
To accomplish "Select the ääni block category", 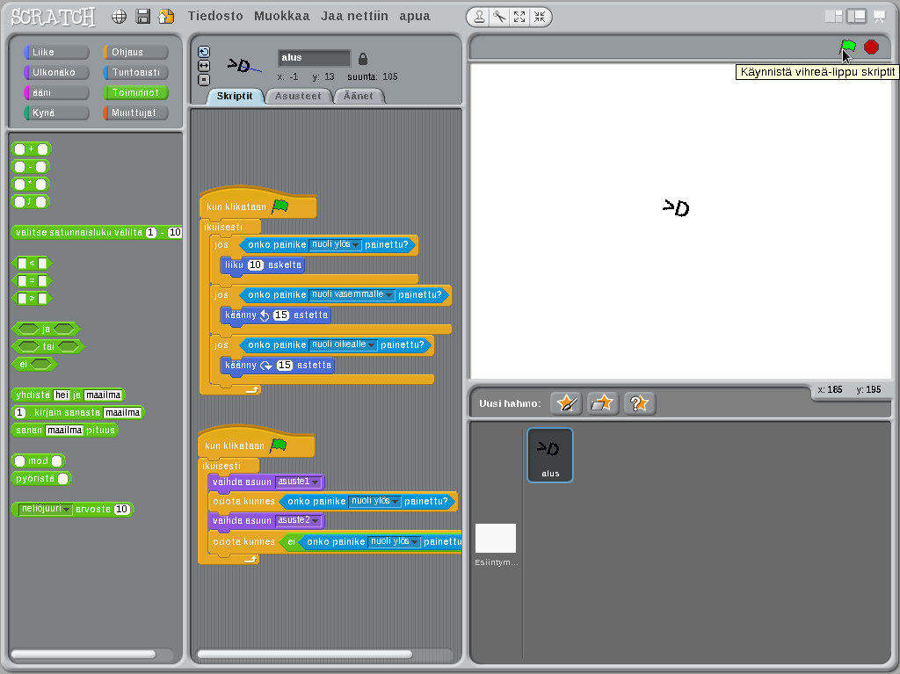I will [x=56, y=92].
